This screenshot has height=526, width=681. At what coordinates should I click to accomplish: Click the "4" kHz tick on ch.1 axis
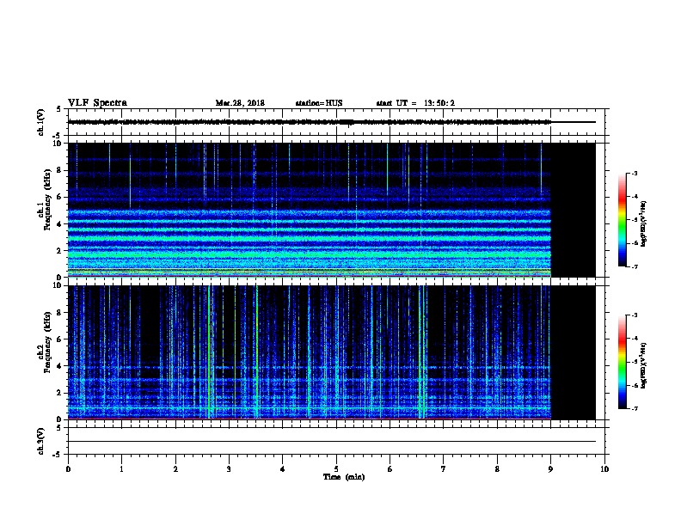(x=60, y=224)
